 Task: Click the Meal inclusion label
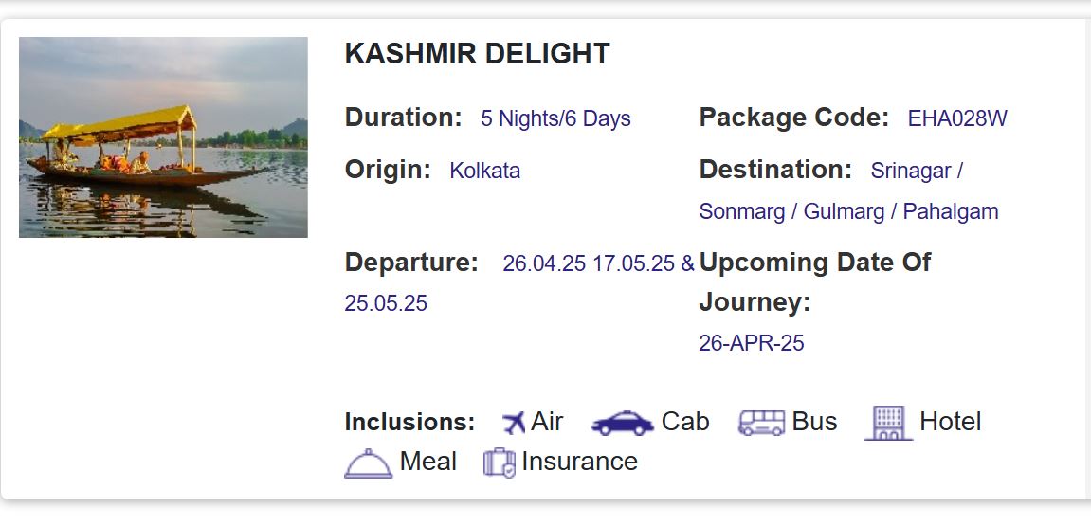(427, 463)
